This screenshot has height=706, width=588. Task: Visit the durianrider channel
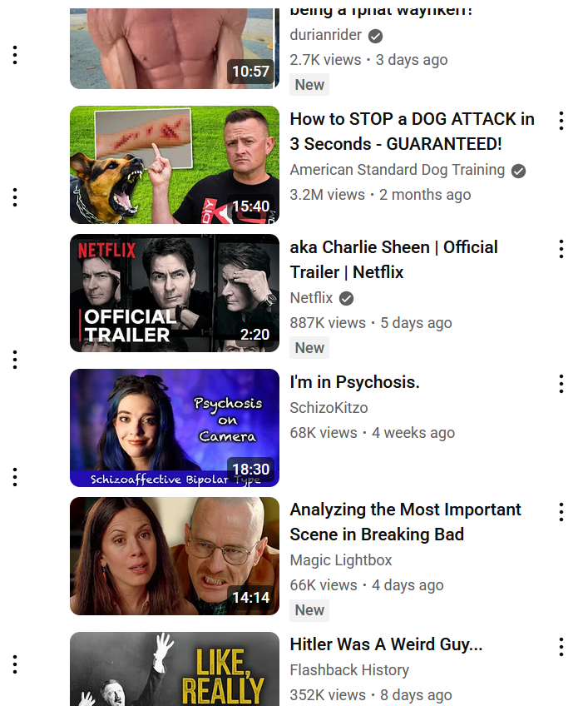326,35
